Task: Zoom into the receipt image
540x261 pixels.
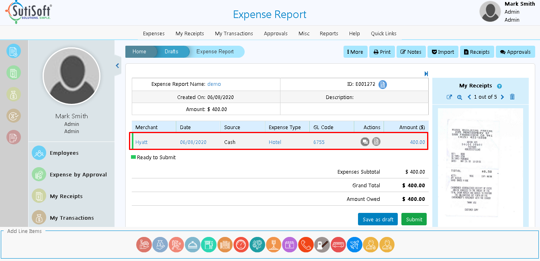Action: coord(460,97)
